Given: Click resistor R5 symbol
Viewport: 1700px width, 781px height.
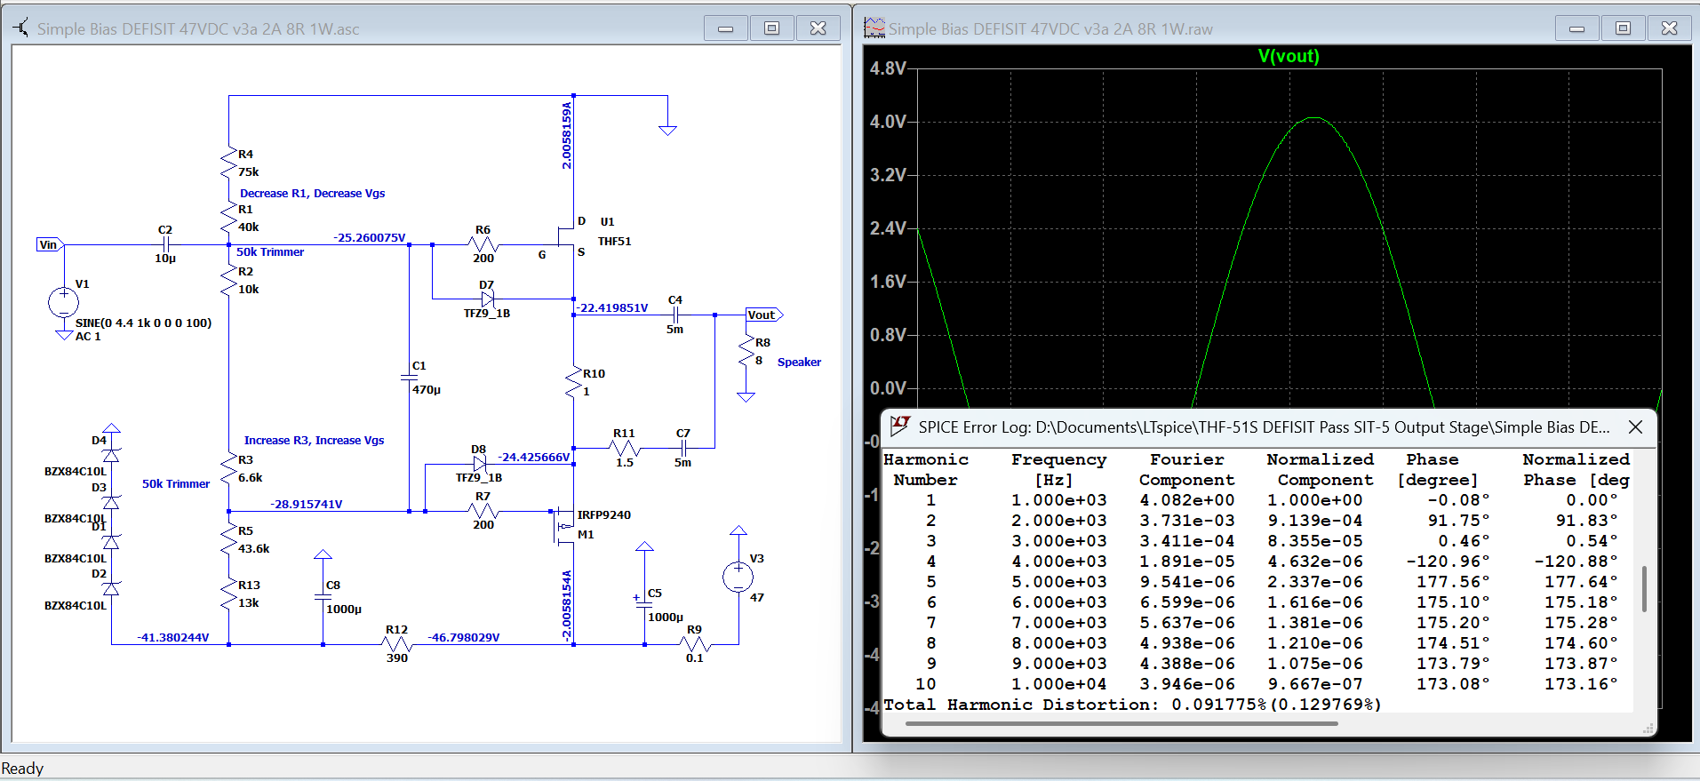Looking at the screenshot, I should click(228, 539).
